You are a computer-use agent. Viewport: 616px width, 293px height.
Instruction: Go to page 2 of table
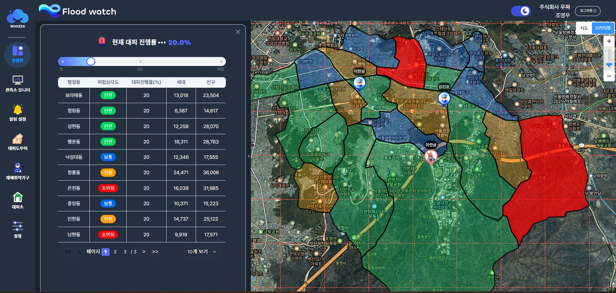115,252
